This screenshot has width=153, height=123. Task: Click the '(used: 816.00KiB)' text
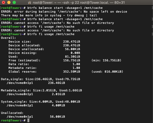(107, 72)
